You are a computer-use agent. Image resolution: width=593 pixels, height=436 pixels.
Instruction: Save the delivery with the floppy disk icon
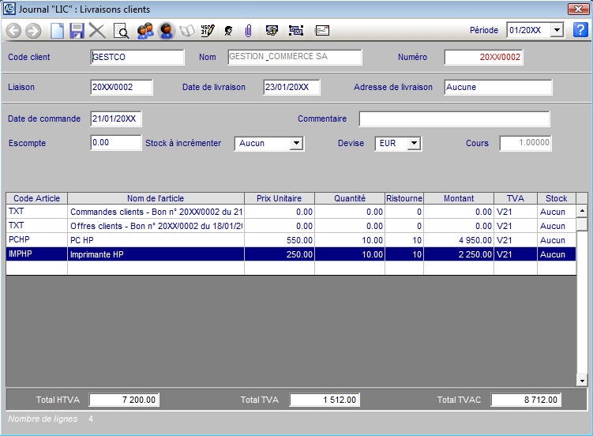coord(77,31)
